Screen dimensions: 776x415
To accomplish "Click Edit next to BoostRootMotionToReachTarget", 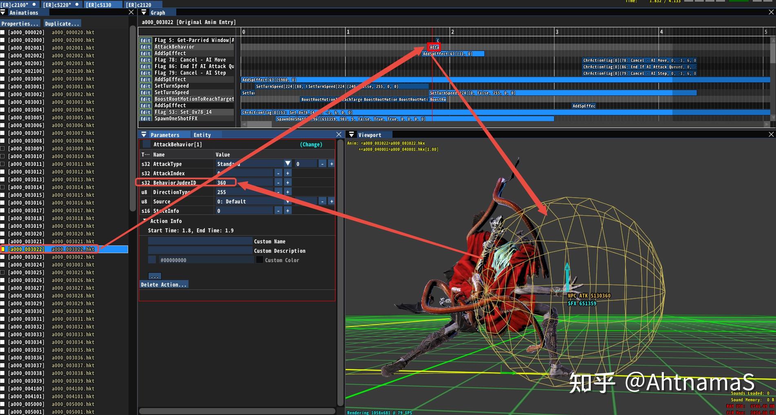I will point(145,99).
